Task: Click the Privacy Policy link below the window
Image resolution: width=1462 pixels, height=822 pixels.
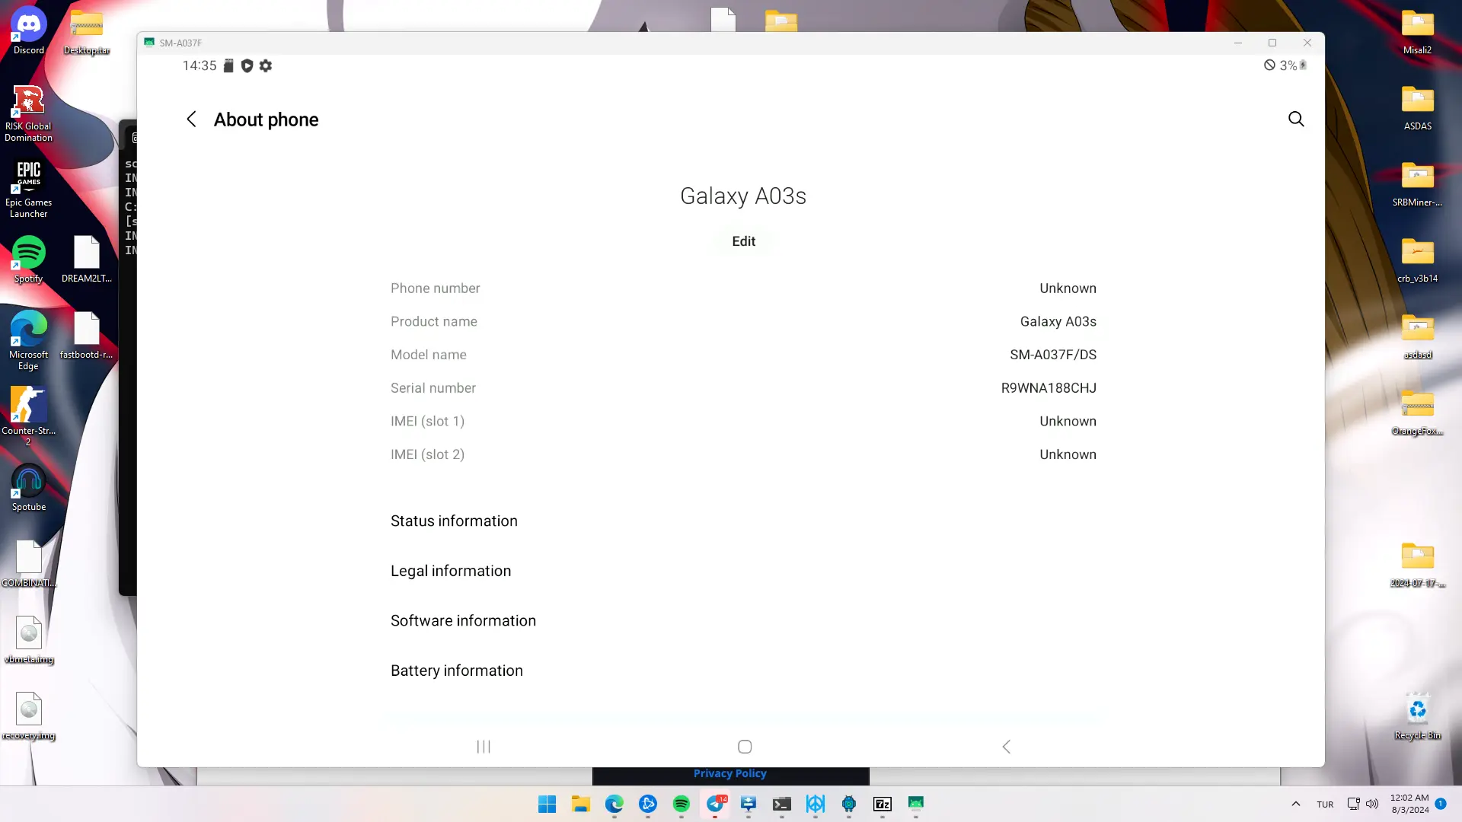Action: [729, 773]
